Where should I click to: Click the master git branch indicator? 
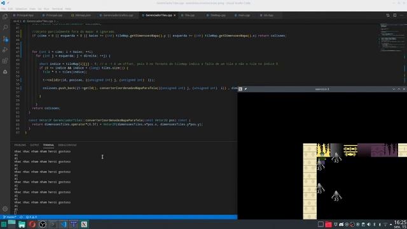[10, 217]
